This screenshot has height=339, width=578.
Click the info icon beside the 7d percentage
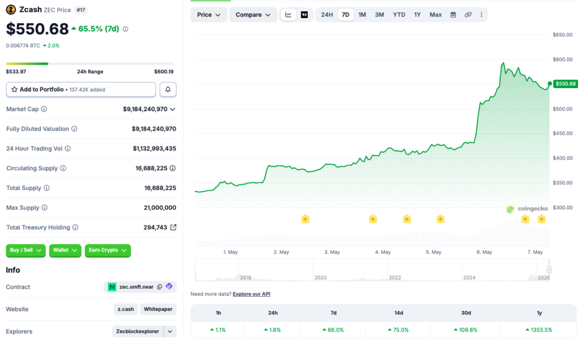[x=125, y=29]
